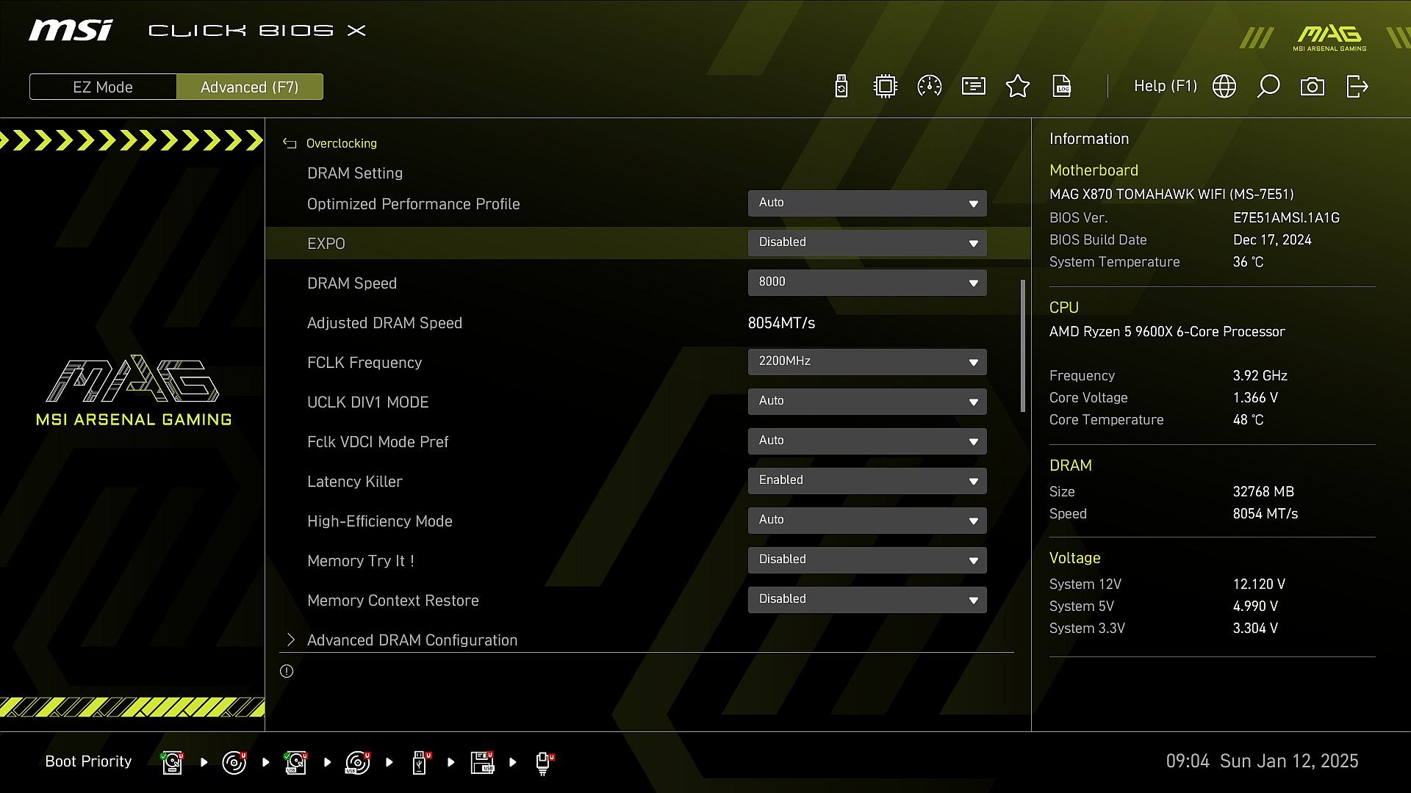
Task: Click the star favorites icon
Action: tap(1018, 87)
